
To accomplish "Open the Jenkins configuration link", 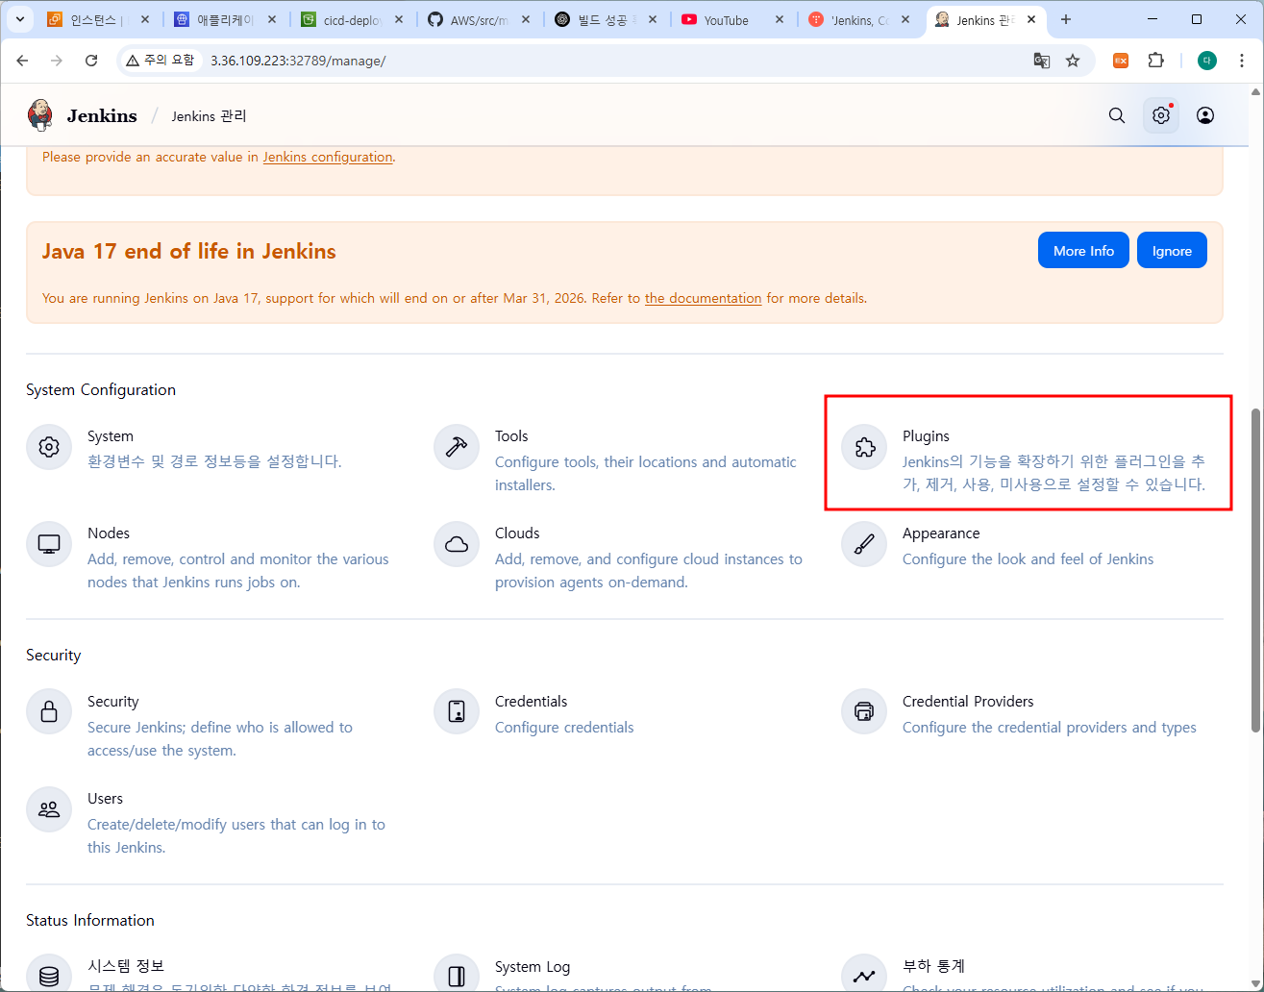I will tap(328, 157).
